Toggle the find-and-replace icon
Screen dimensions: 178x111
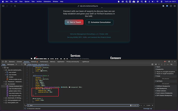(x=25, y=105)
